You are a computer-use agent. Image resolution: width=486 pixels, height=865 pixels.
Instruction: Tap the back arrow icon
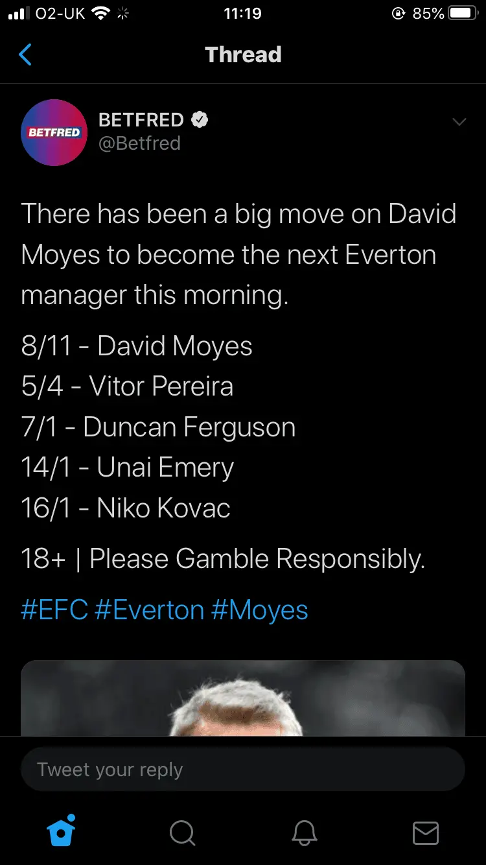click(x=26, y=55)
